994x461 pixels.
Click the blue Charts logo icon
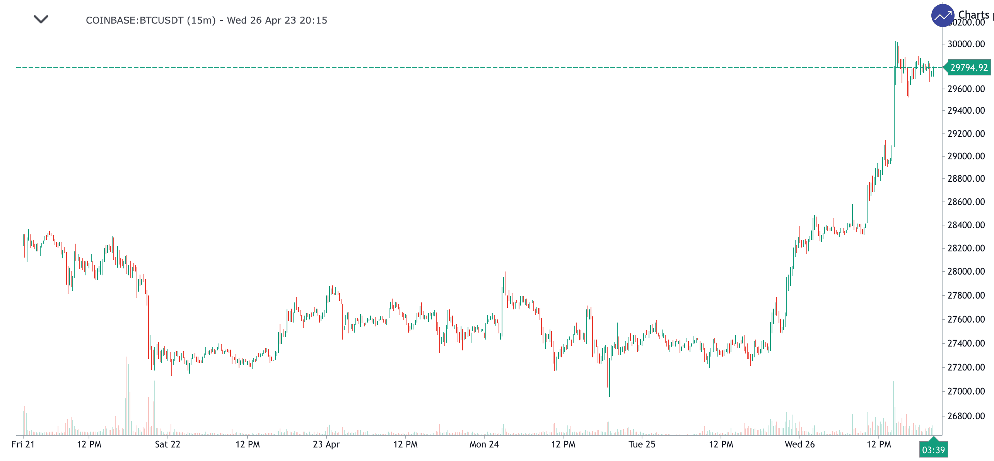pyautogui.click(x=942, y=16)
